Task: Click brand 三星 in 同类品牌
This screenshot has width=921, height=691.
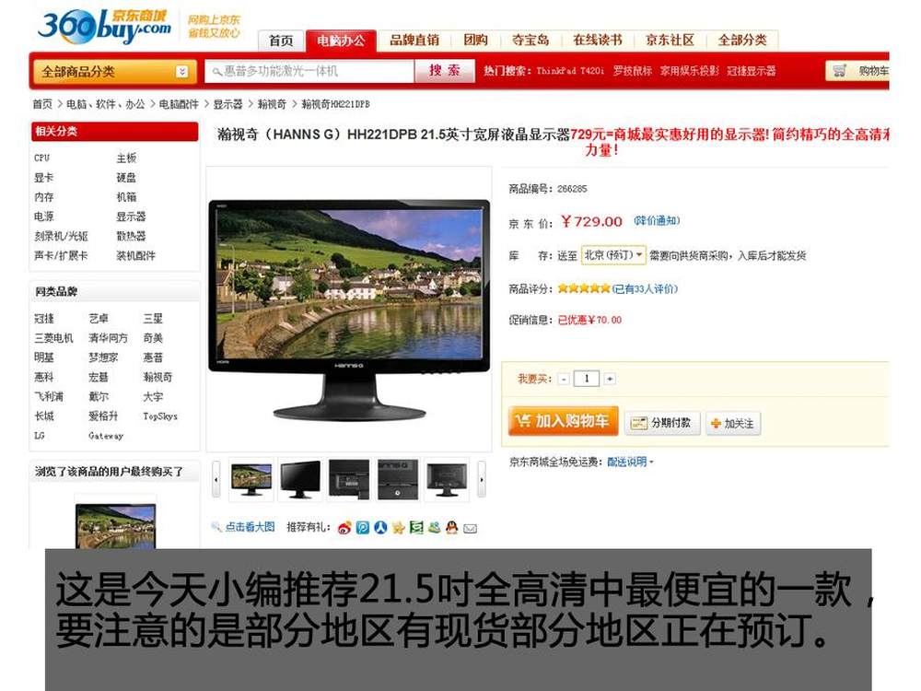Action: click(153, 319)
